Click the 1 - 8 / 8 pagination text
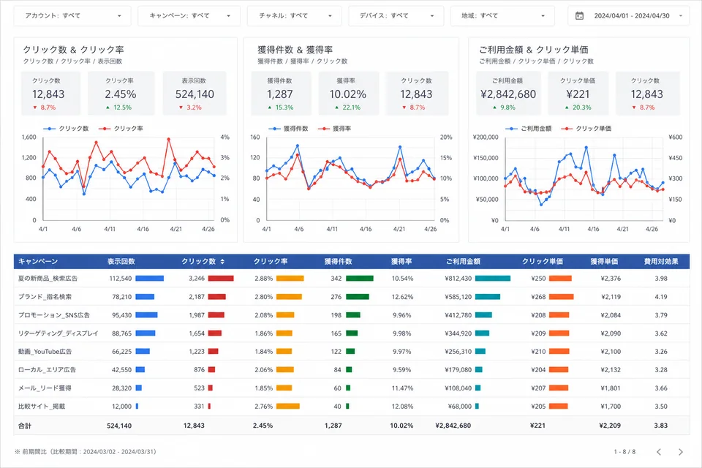Image resolution: width=702 pixels, height=468 pixels. coord(624,452)
